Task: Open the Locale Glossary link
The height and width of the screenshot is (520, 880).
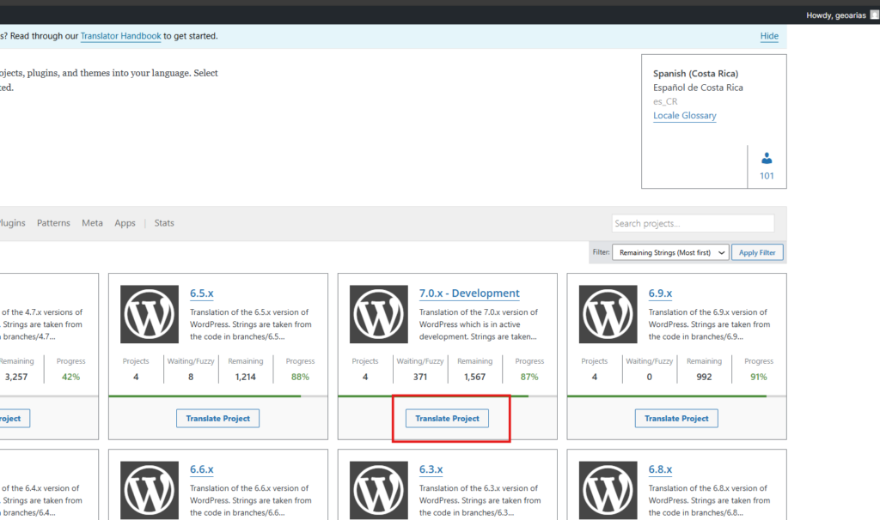Action: (684, 116)
